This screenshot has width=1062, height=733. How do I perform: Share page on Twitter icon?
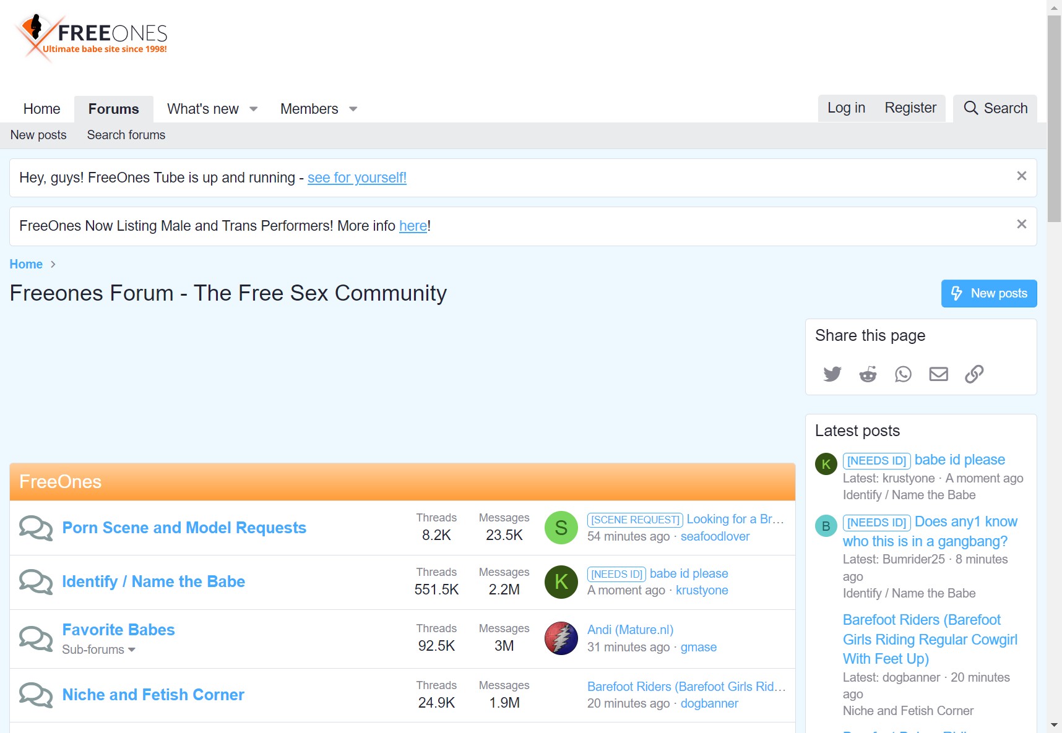tap(832, 374)
